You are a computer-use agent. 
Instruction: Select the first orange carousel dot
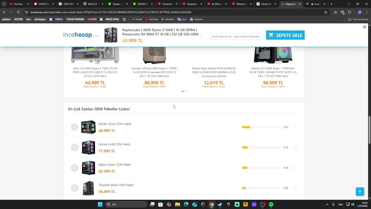pyautogui.click(x=182, y=91)
